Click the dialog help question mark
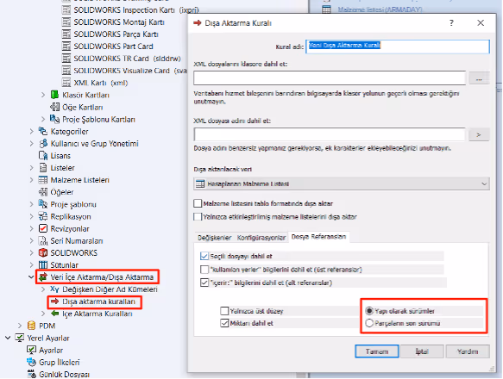Viewport: 503px width, 379px height. click(451, 23)
